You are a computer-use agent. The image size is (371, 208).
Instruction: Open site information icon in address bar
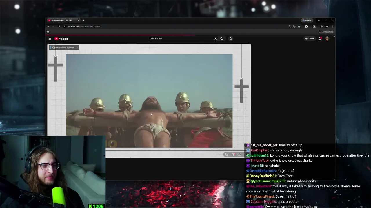coord(65,27)
